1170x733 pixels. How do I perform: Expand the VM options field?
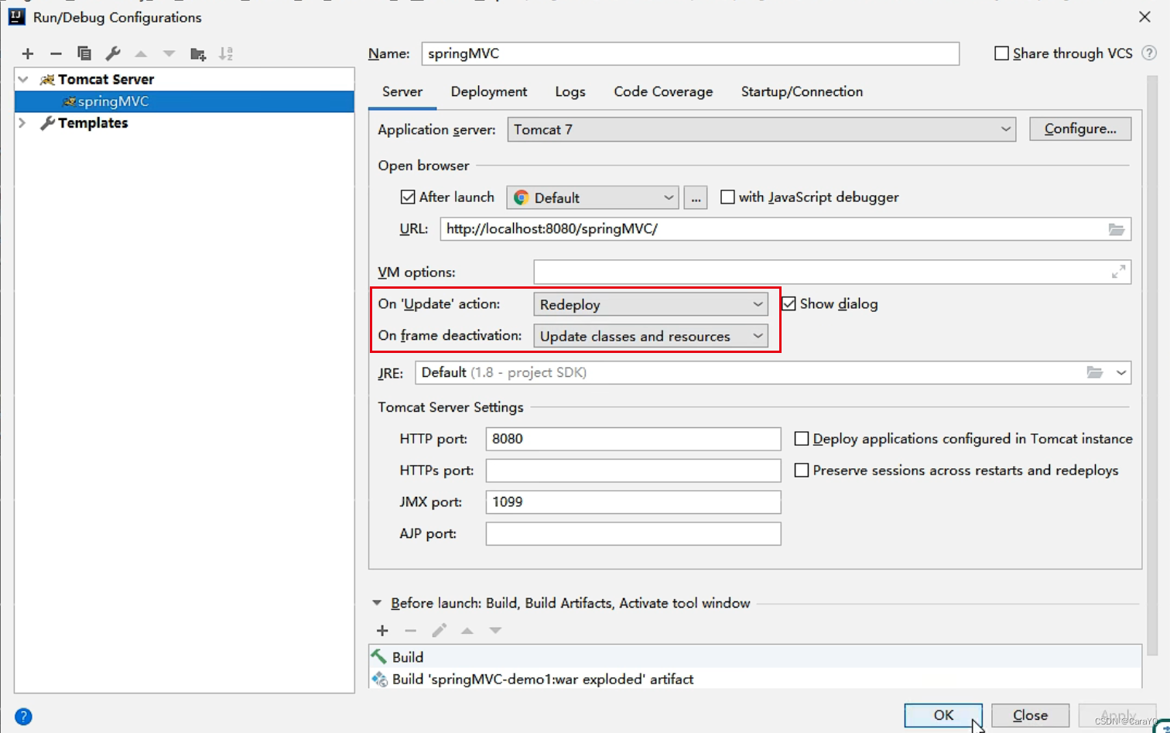tap(1118, 272)
